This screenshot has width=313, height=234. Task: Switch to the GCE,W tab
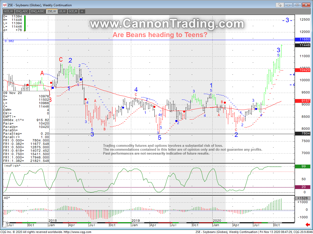[8, 11]
